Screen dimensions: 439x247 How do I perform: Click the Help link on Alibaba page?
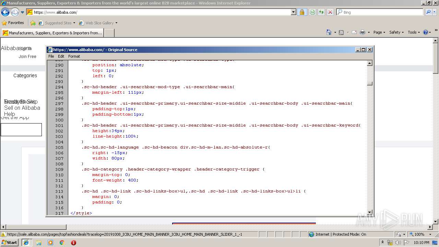(x=9, y=114)
